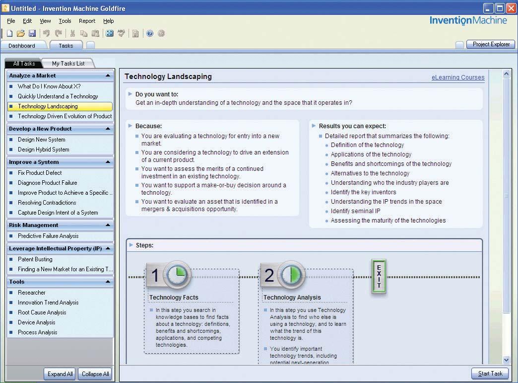Viewport: 518px width, 383px height.
Task: Click the report document toolbar icon
Action: pyautogui.click(x=135, y=33)
